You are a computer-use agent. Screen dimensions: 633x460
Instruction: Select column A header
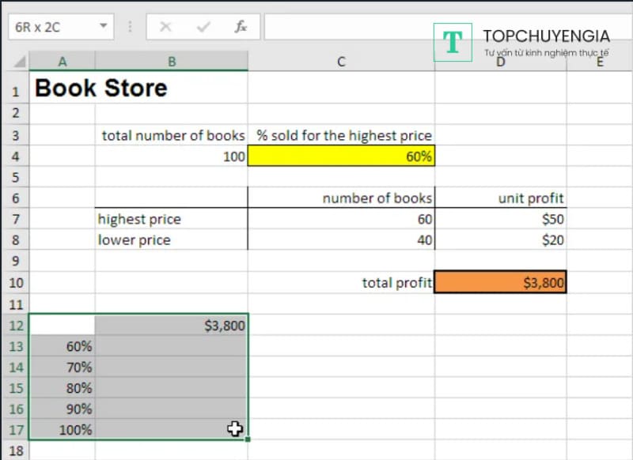[63, 62]
